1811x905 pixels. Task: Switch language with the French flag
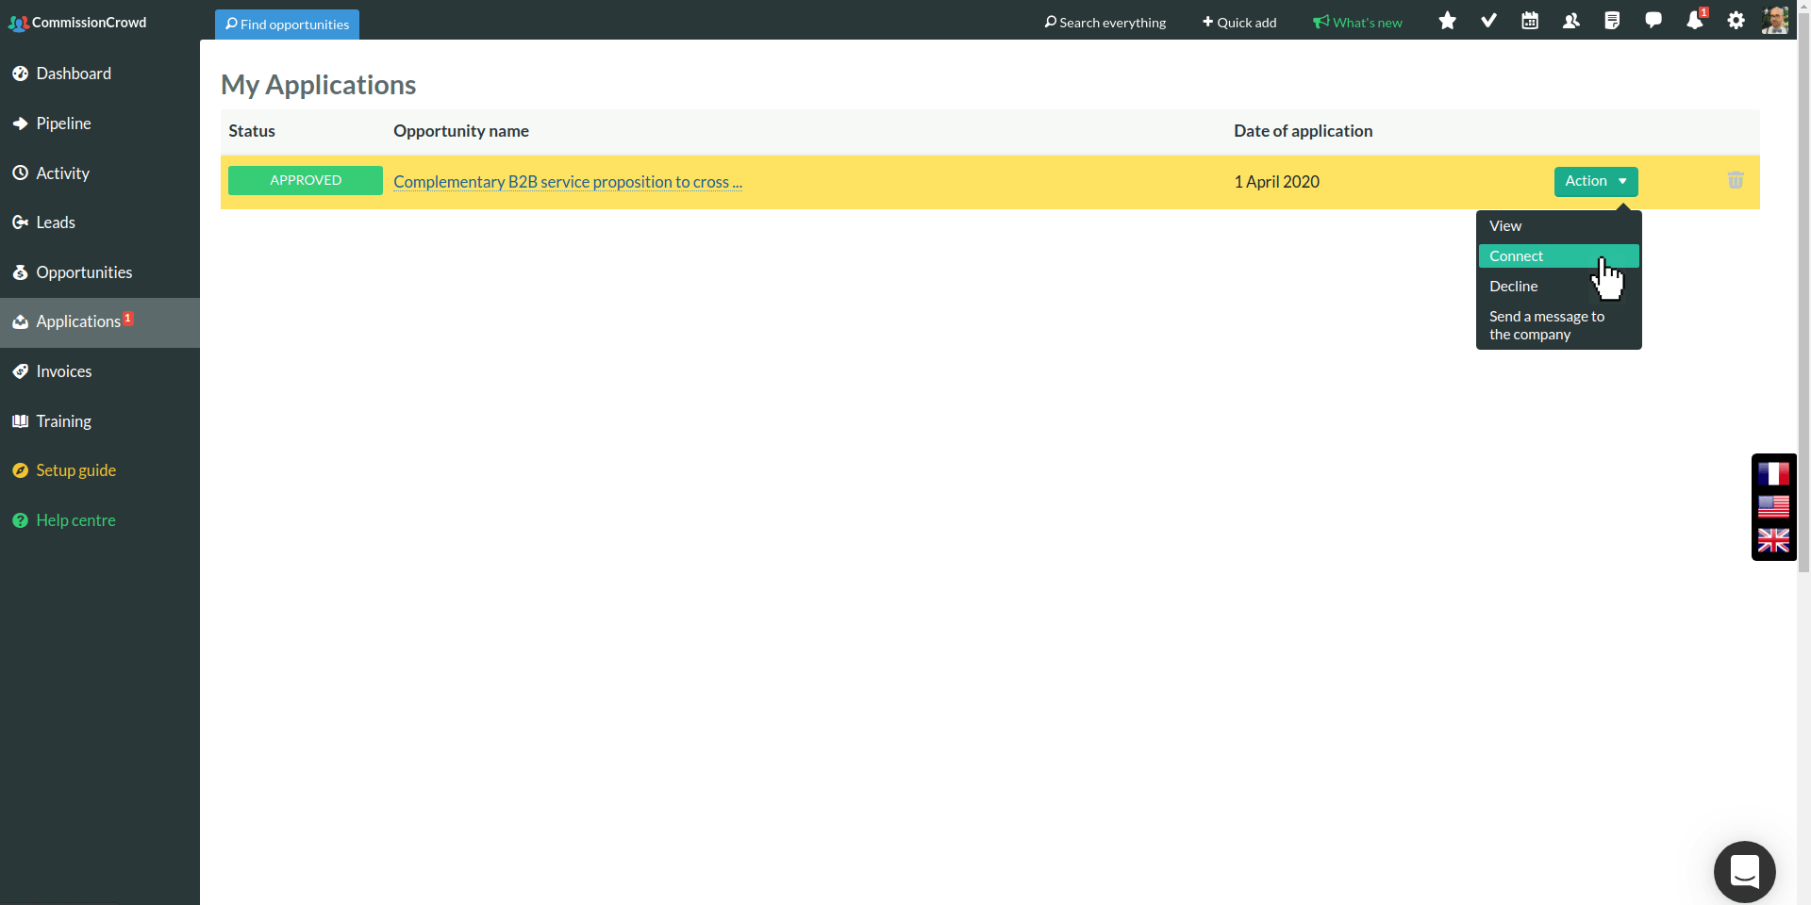click(x=1773, y=473)
